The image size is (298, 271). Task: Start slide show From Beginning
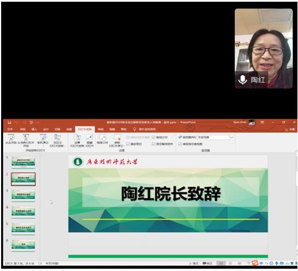click(11, 140)
